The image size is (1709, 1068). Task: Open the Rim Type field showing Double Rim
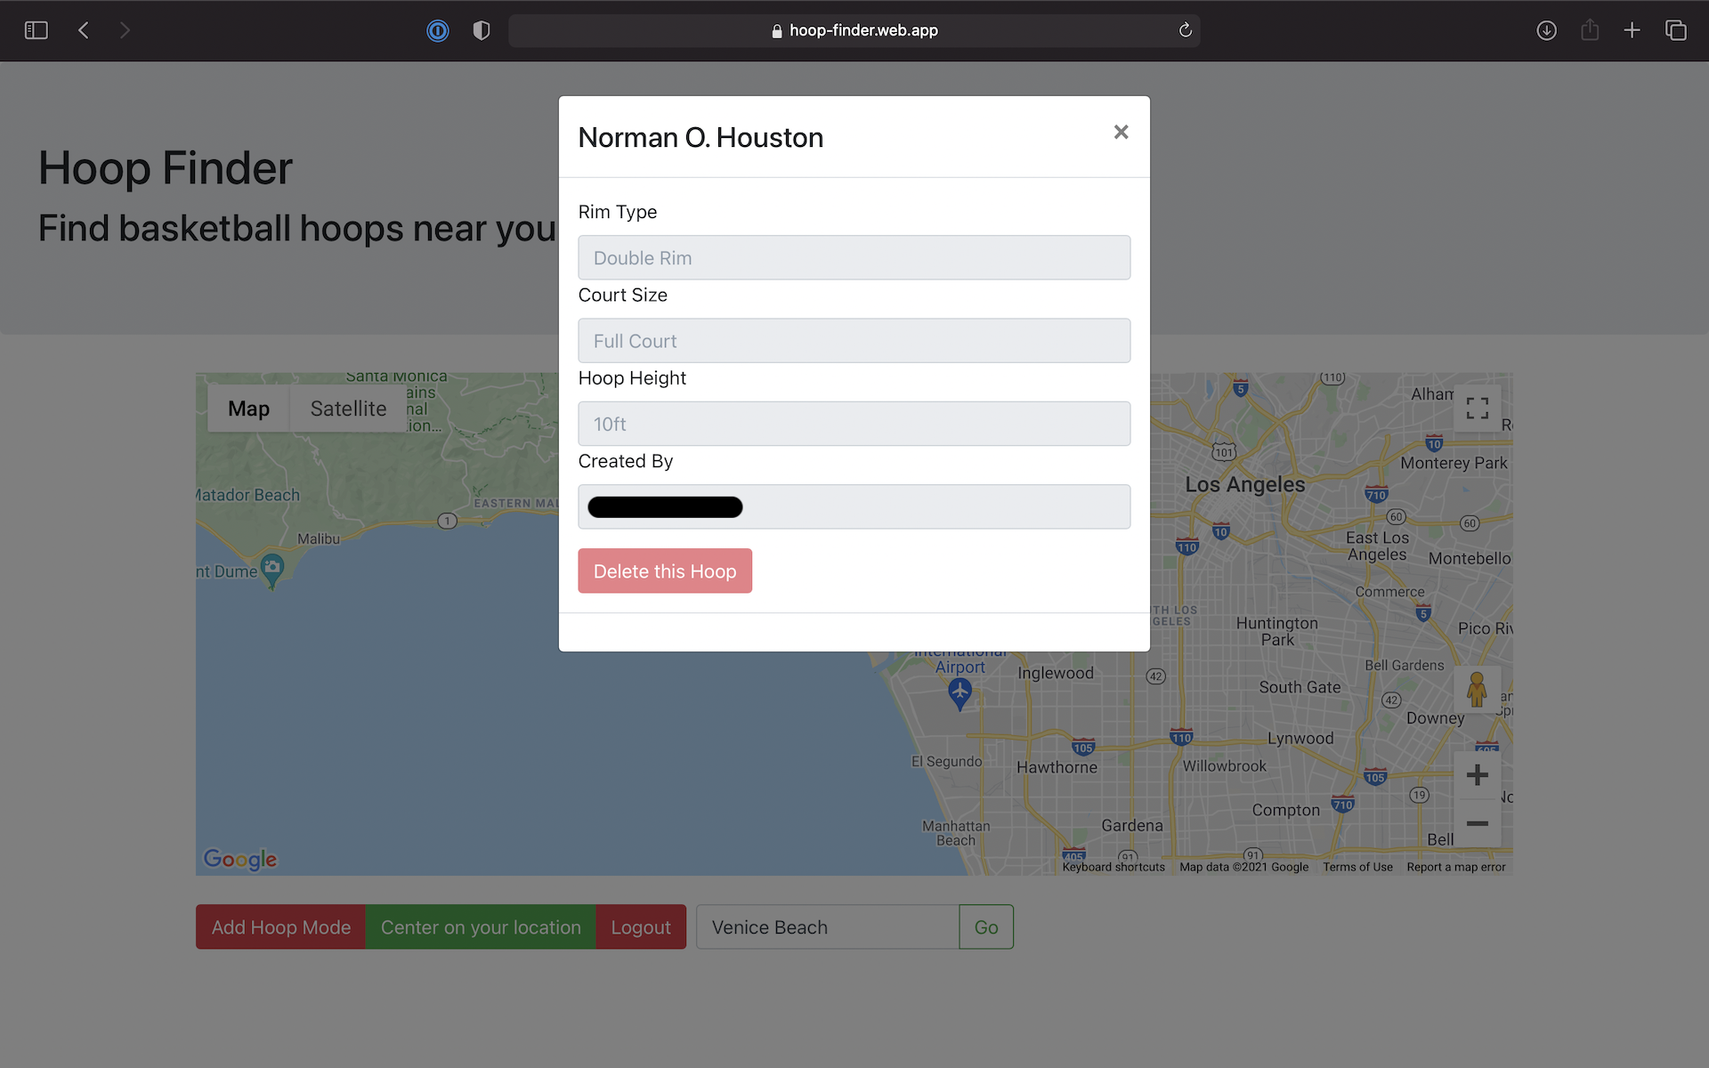[x=854, y=257]
